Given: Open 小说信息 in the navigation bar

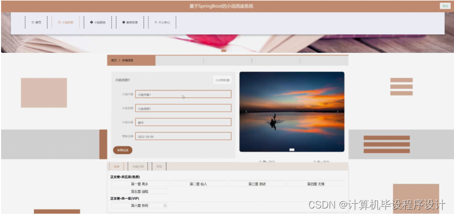Looking at the screenshot, I should point(65,22).
